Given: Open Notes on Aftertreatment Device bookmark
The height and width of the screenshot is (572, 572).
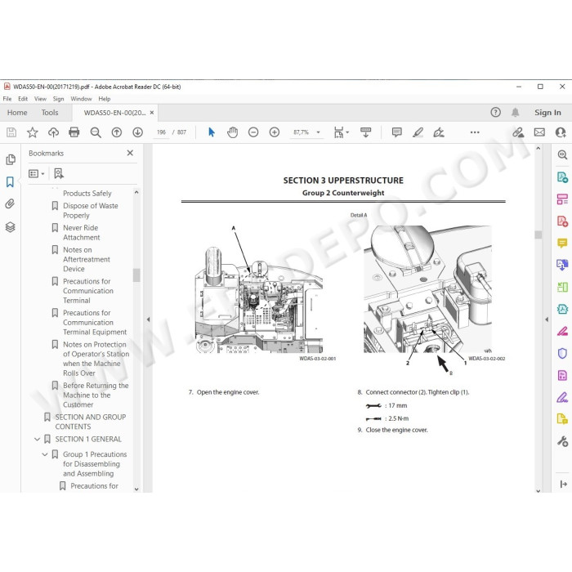Looking at the screenshot, I should click(x=87, y=259).
